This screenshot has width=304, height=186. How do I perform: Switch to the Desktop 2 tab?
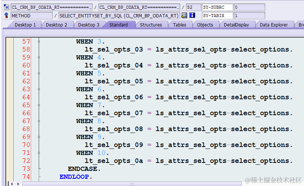57,25
